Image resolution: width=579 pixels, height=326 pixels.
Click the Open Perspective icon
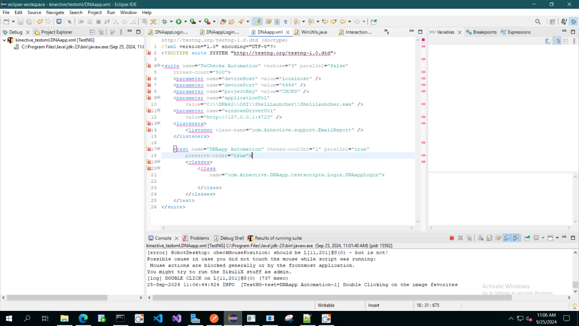tap(552, 22)
